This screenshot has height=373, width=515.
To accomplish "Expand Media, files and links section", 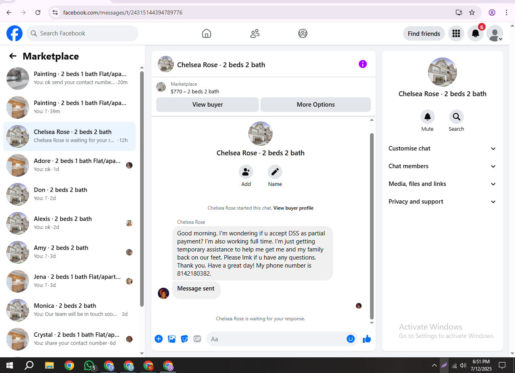I will [x=442, y=184].
